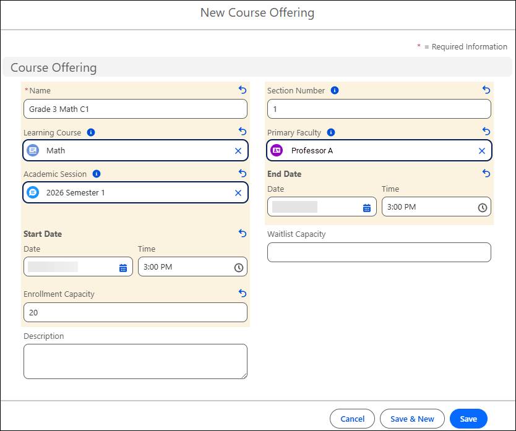Click into the Description text area

135,361
